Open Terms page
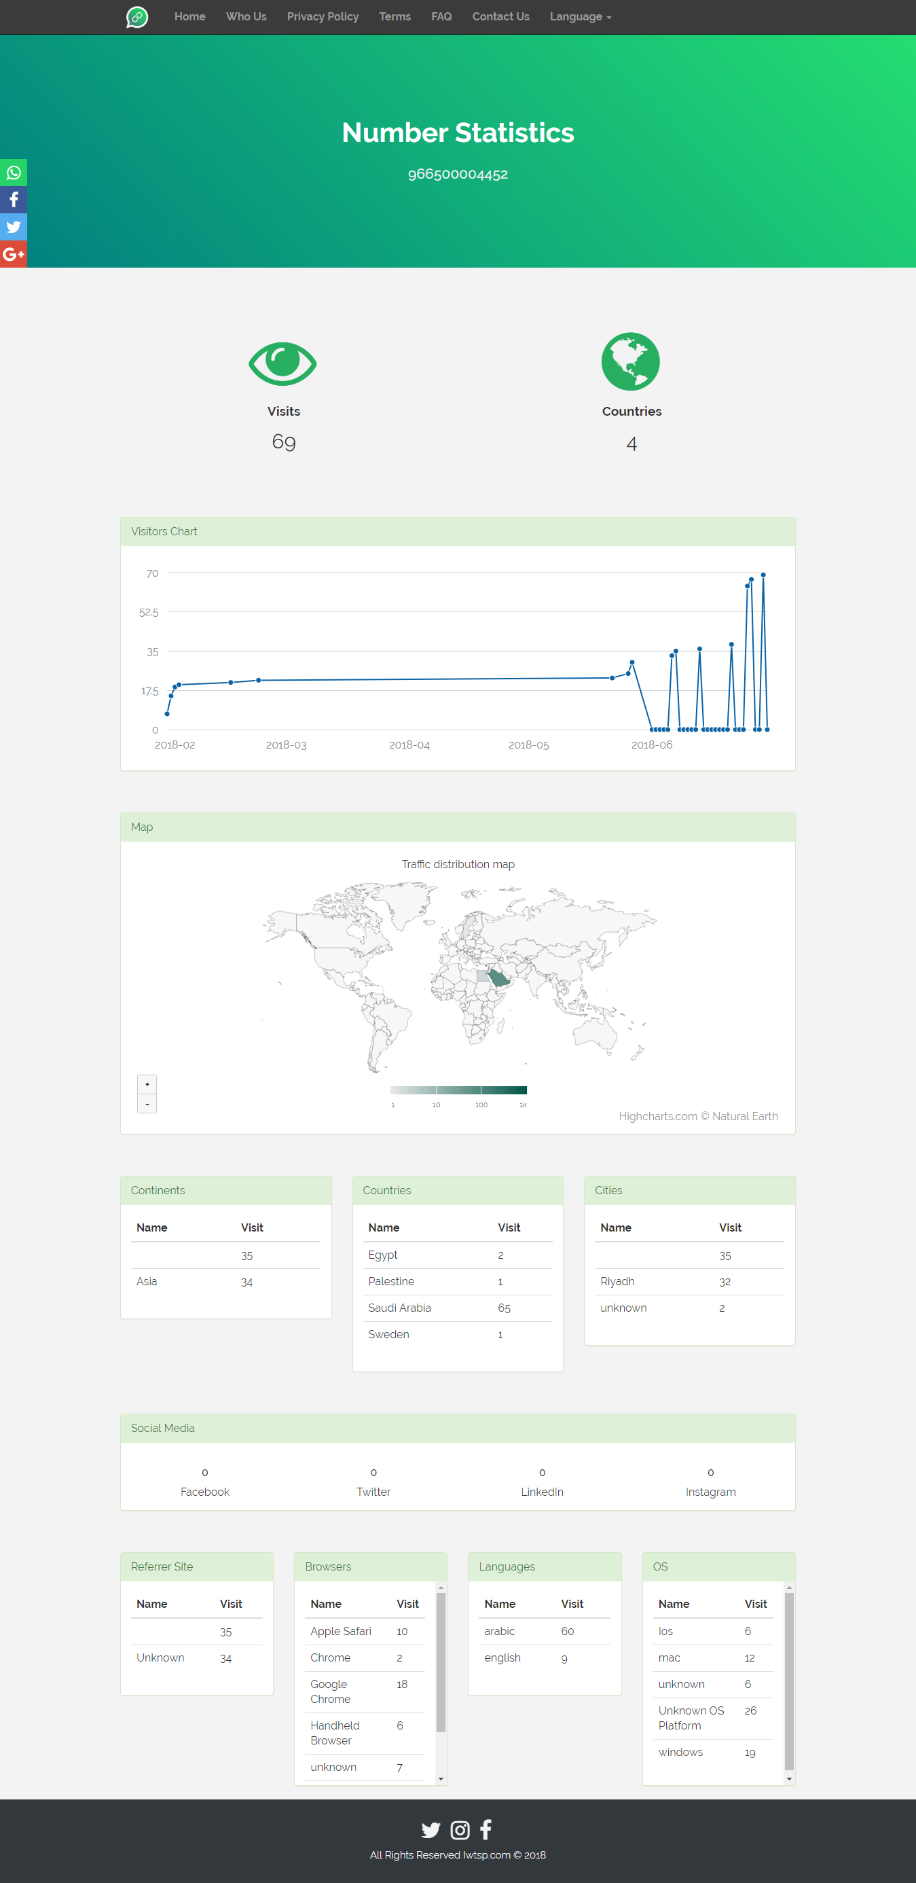 point(395,17)
